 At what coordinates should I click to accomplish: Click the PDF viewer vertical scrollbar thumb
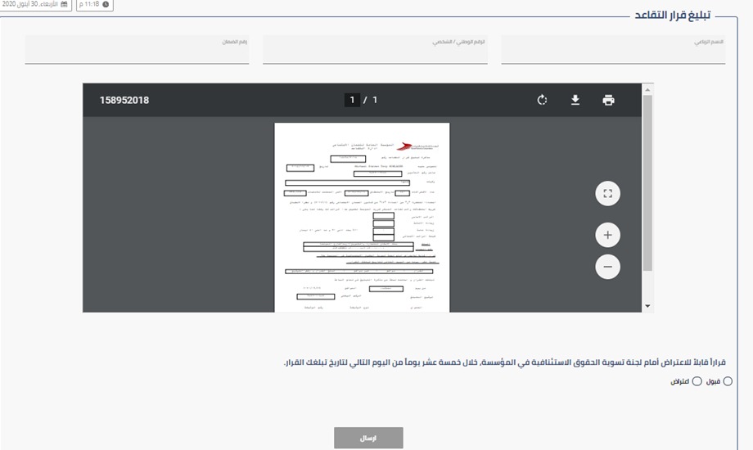(648, 180)
